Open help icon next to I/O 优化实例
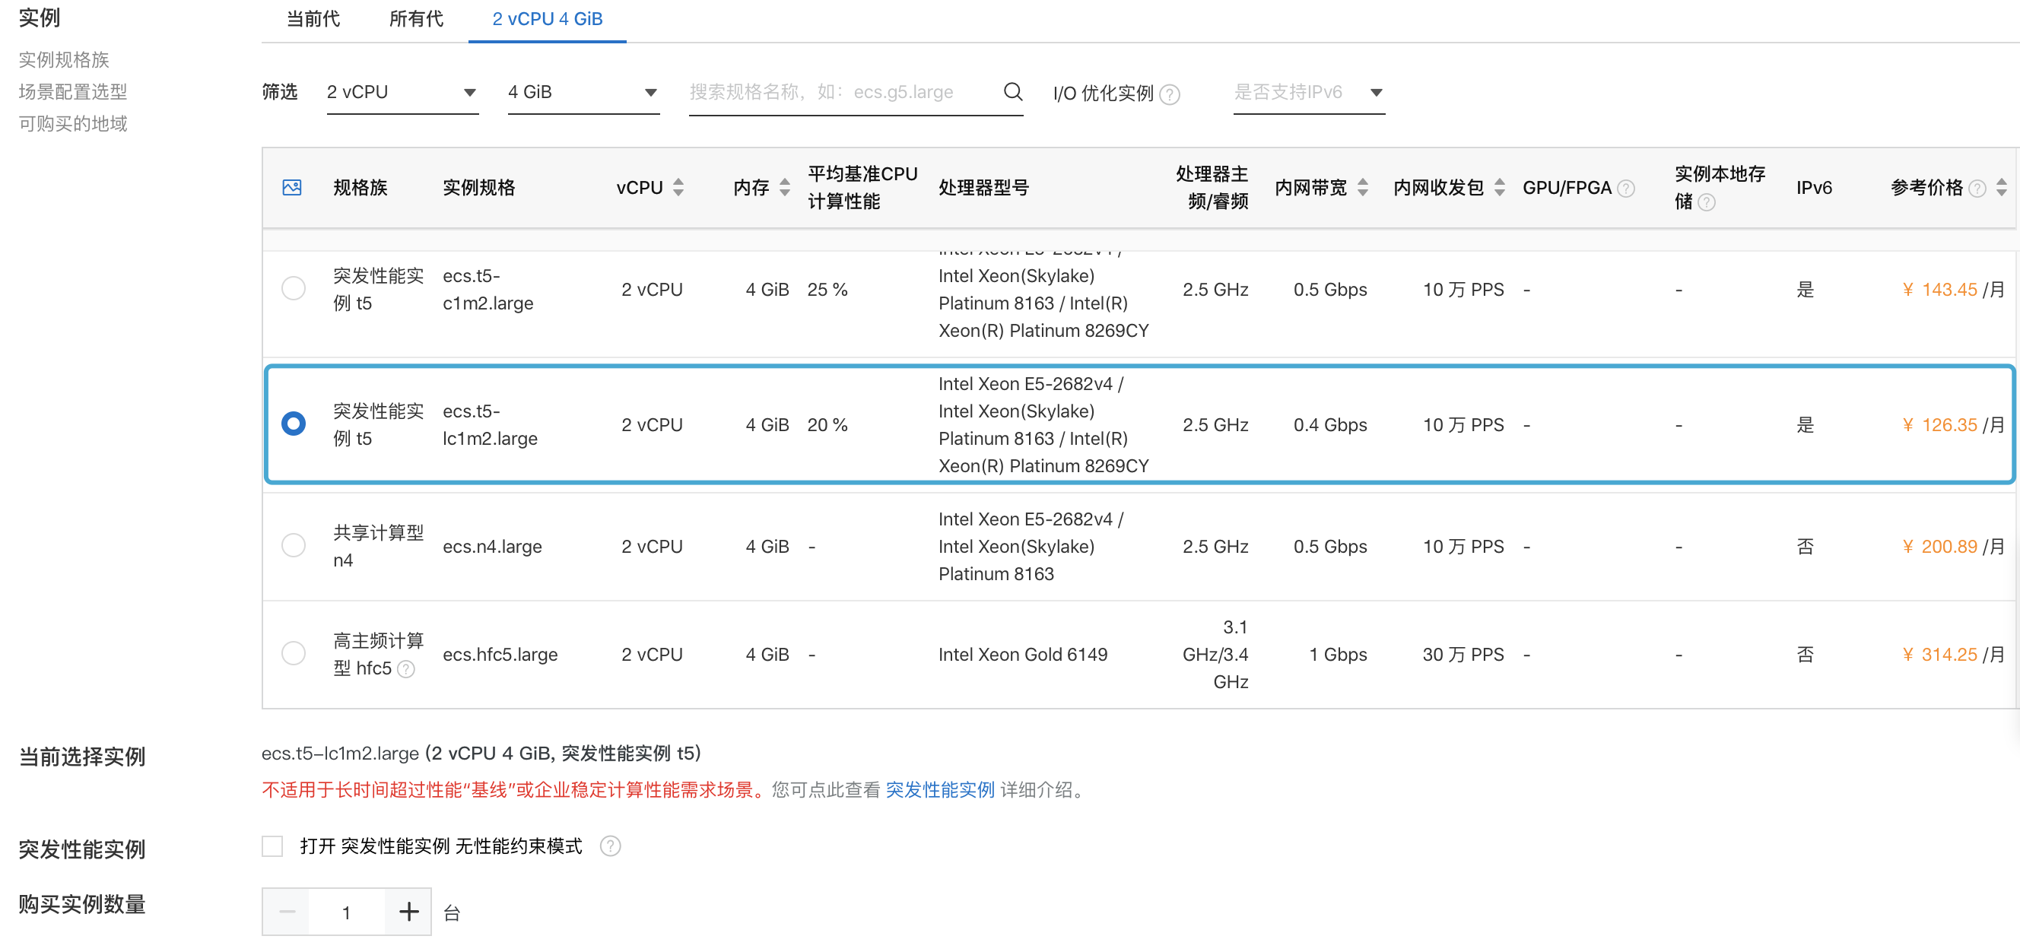This screenshot has width=2020, height=952. [x=1169, y=94]
